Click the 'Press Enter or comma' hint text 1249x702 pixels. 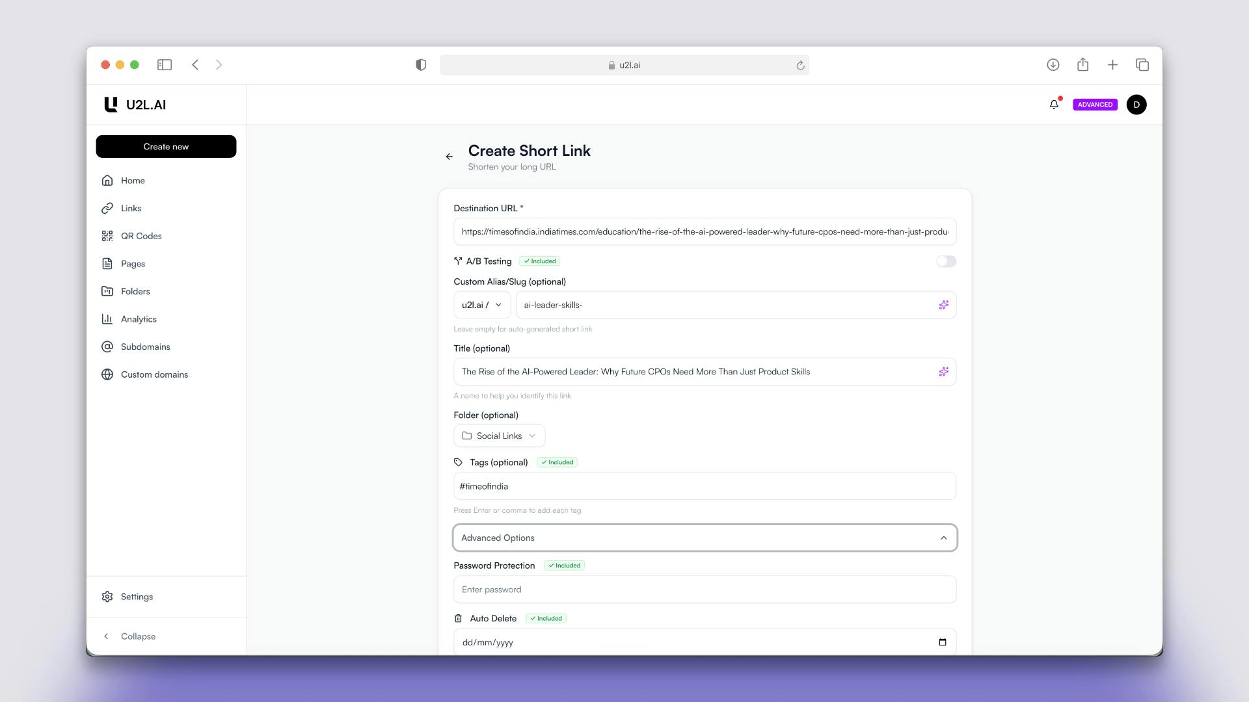point(517,510)
